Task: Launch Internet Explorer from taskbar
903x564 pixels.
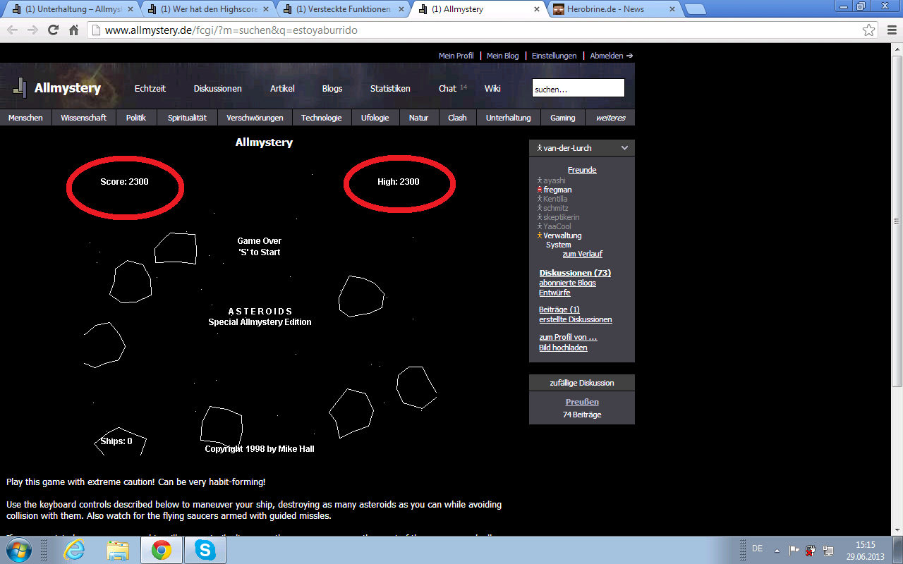Action: (x=75, y=550)
